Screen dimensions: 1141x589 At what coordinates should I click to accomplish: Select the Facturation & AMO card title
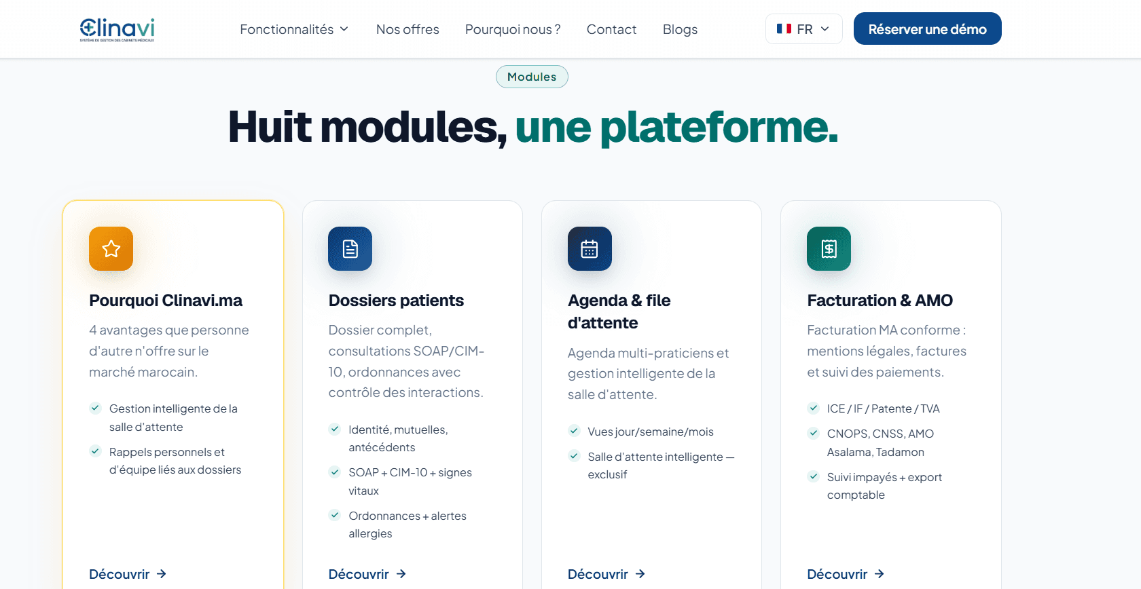pos(880,301)
